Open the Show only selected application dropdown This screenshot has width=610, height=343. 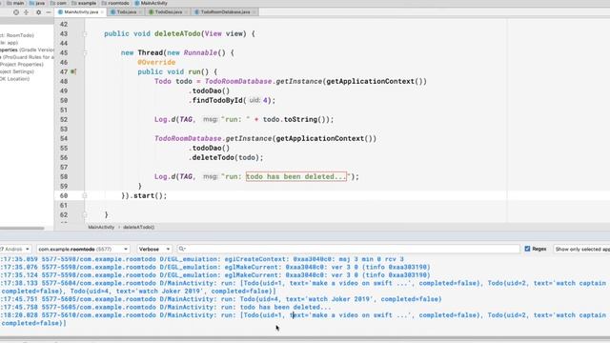(581, 249)
